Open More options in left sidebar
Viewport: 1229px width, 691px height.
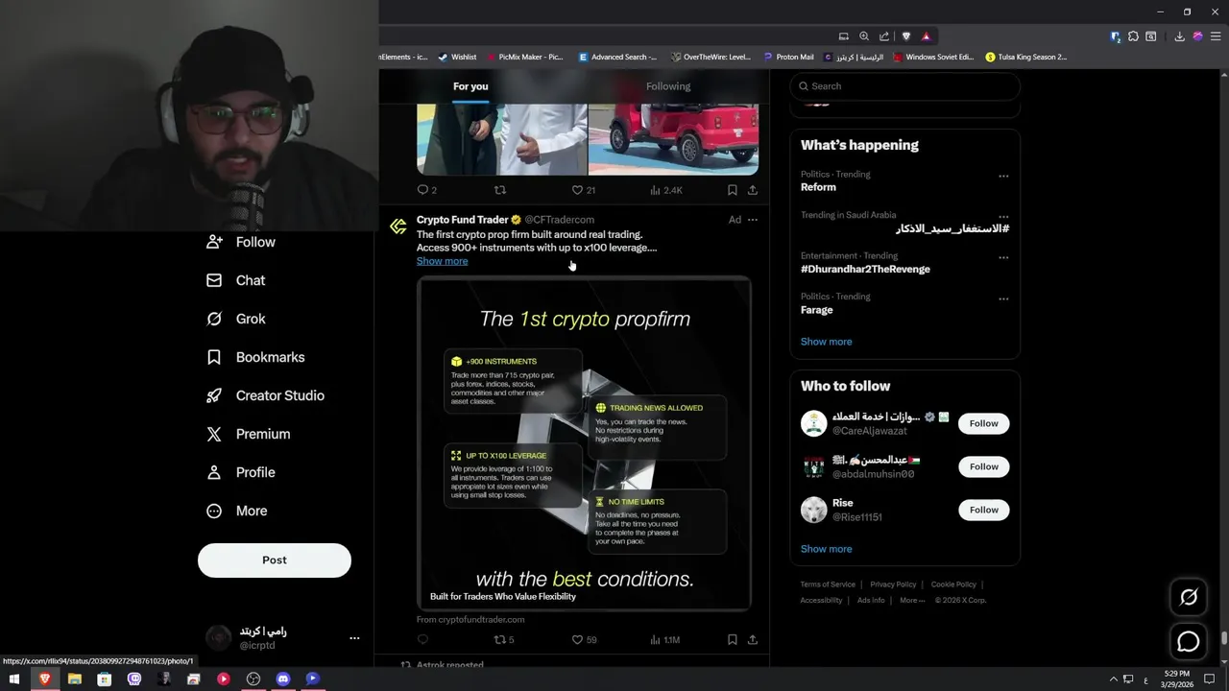(237, 511)
